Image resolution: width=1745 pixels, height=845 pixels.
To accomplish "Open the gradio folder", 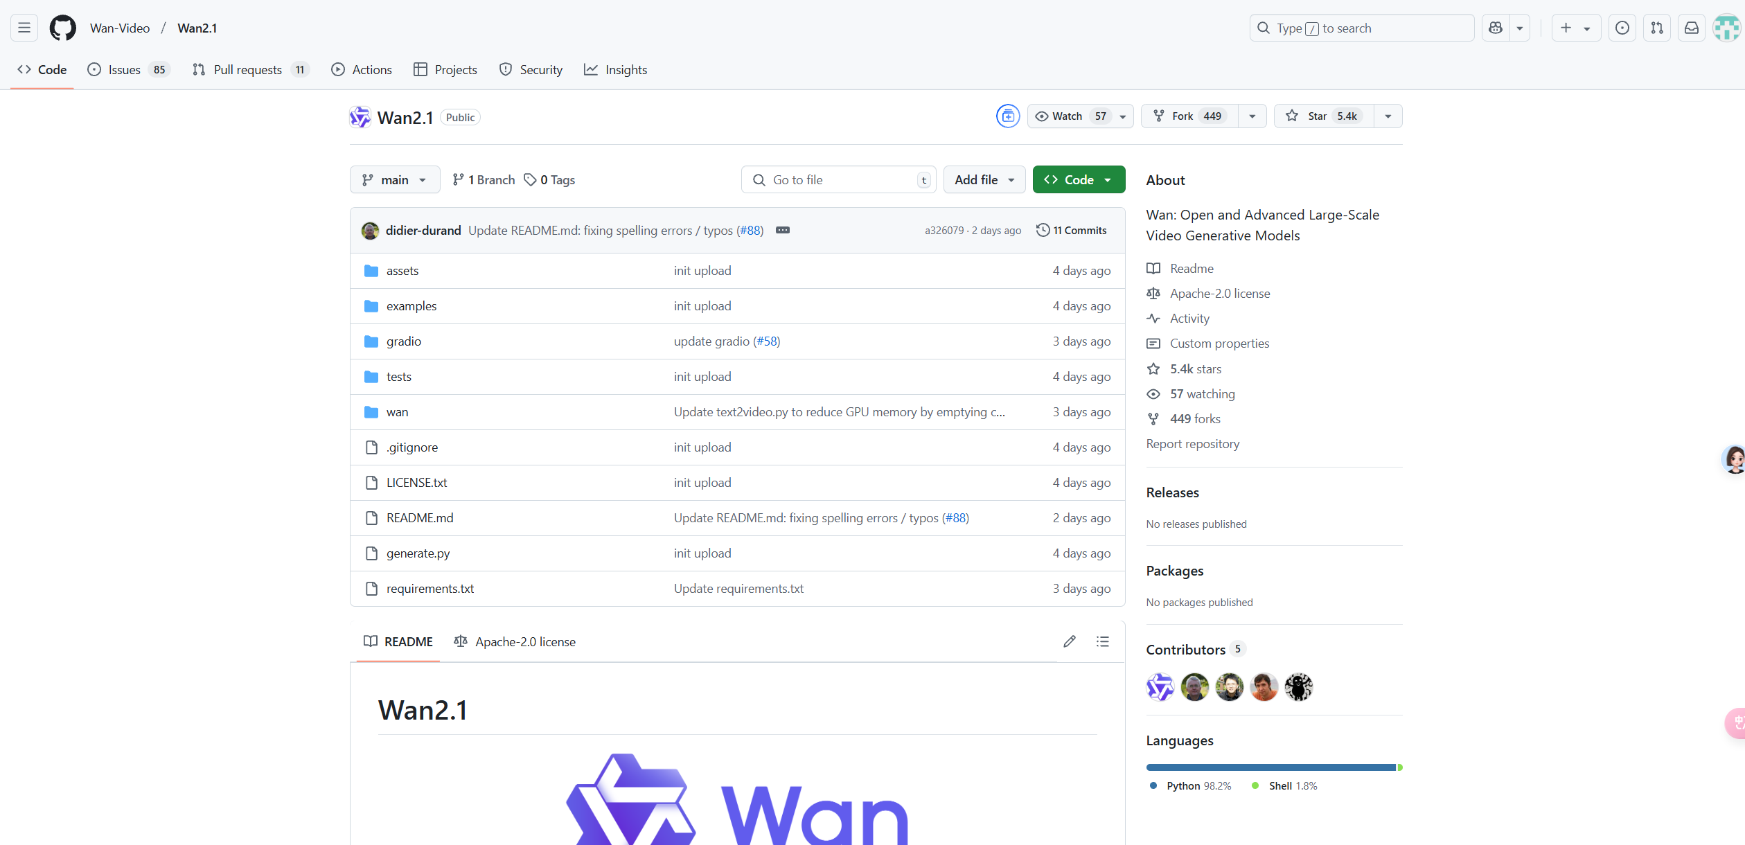I will (403, 341).
